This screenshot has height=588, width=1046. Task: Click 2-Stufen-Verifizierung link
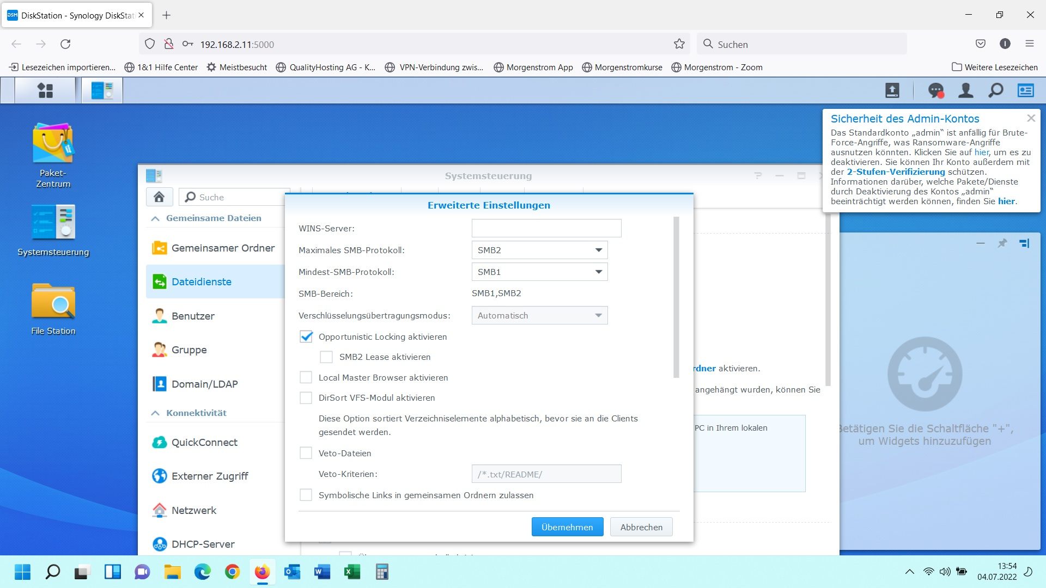tap(896, 172)
